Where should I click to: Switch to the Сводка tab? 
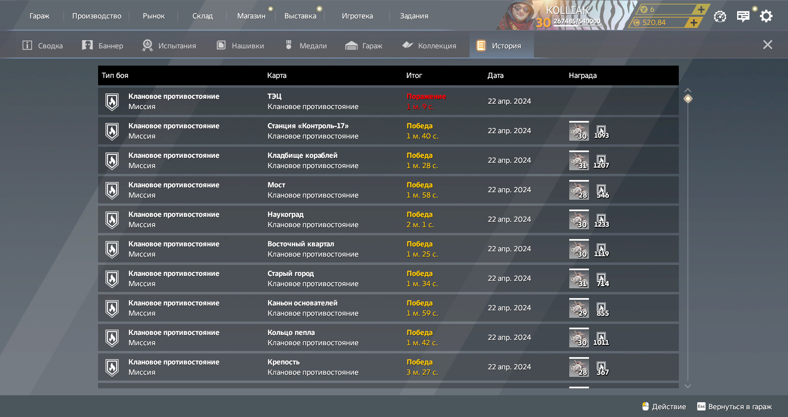42,46
